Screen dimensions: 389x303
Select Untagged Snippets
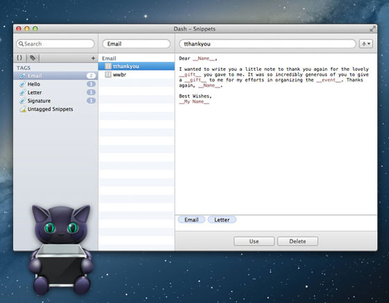click(x=56, y=109)
